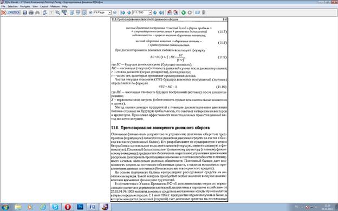The width and height of the screenshot is (338, 211).
Task: Rotate the page counterclockwise
Action: point(170,12)
